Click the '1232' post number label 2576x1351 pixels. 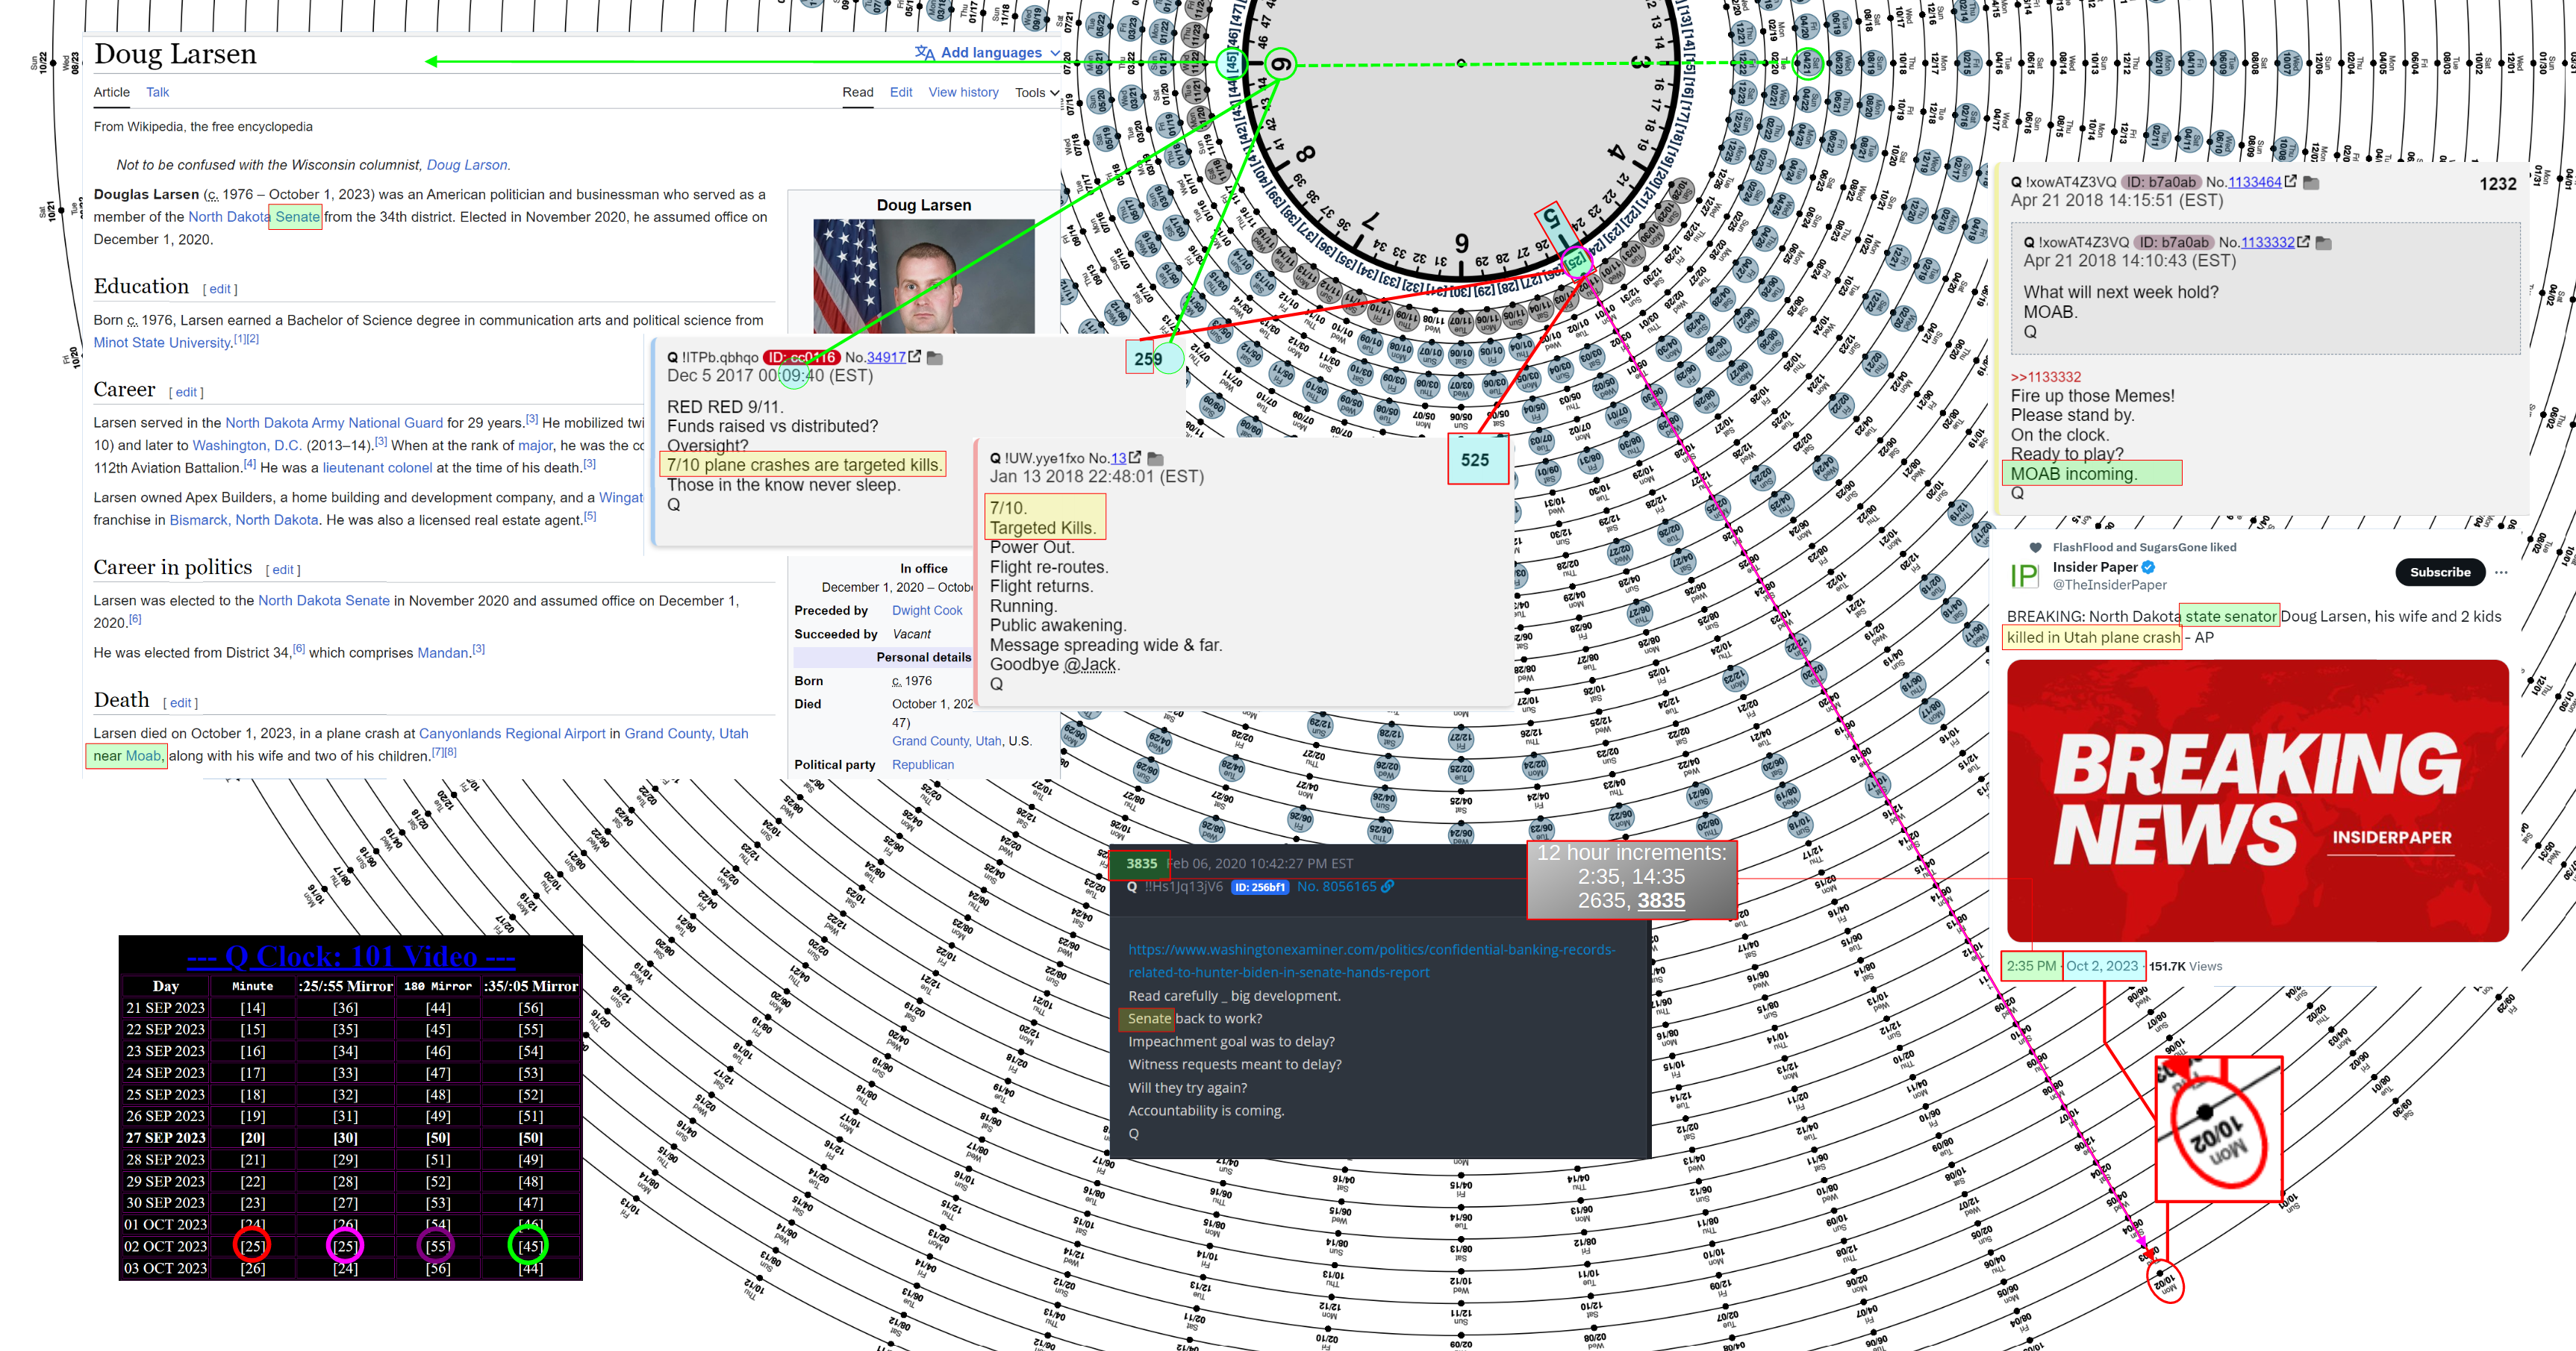tap(2497, 184)
